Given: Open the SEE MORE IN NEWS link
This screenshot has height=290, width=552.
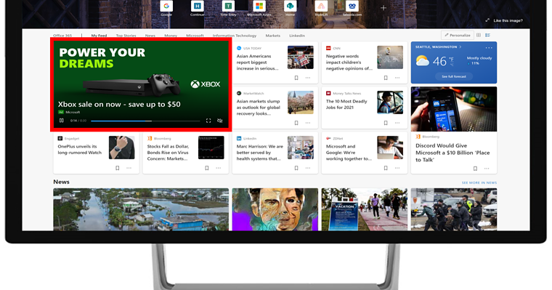Looking at the screenshot, I should tap(479, 183).
